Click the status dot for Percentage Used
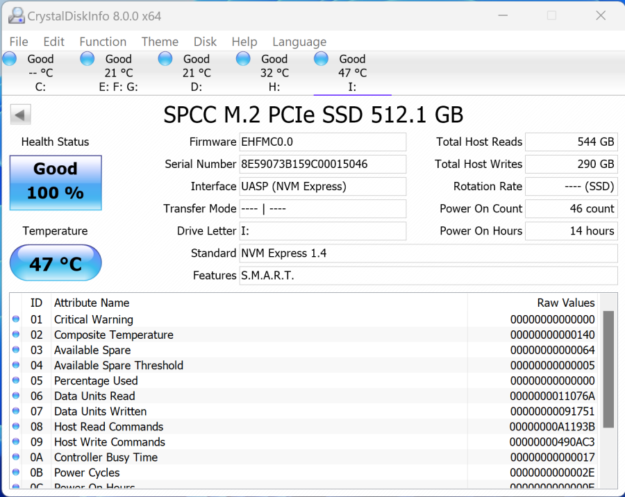This screenshot has width=625, height=497. [16, 380]
